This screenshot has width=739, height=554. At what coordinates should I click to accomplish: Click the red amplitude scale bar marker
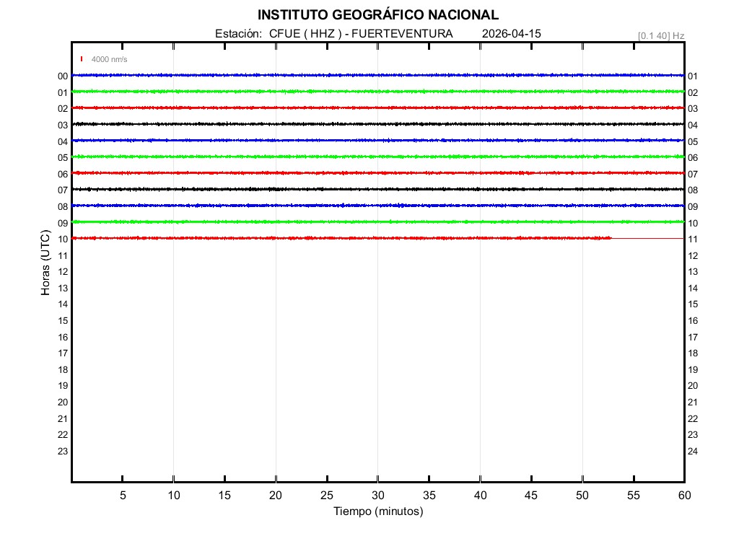(x=82, y=59)
